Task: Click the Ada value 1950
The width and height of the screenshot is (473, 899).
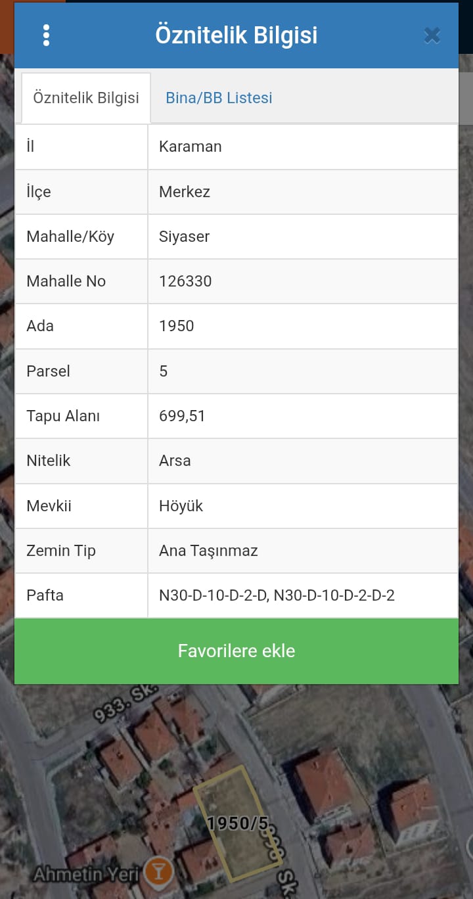Action: point(177,326)
